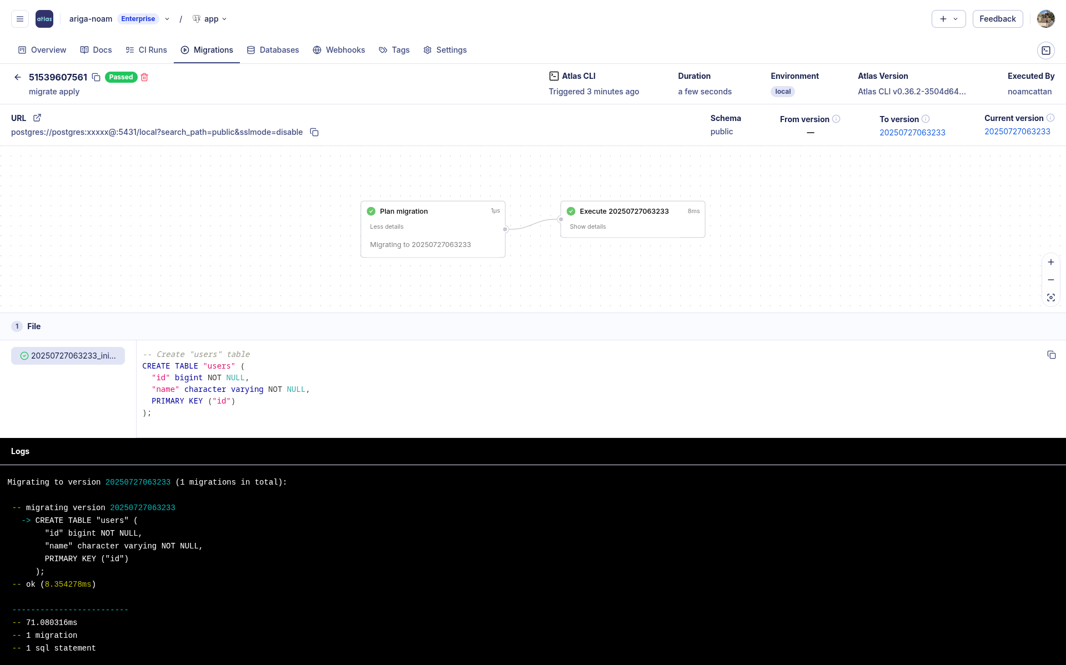Screen dimensions: 1066x665
Task: Open the URL external link icon
Action: (x=37, y=118)
